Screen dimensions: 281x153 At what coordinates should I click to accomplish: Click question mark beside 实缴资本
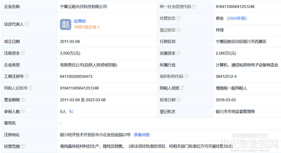click(x=178, y=53)
